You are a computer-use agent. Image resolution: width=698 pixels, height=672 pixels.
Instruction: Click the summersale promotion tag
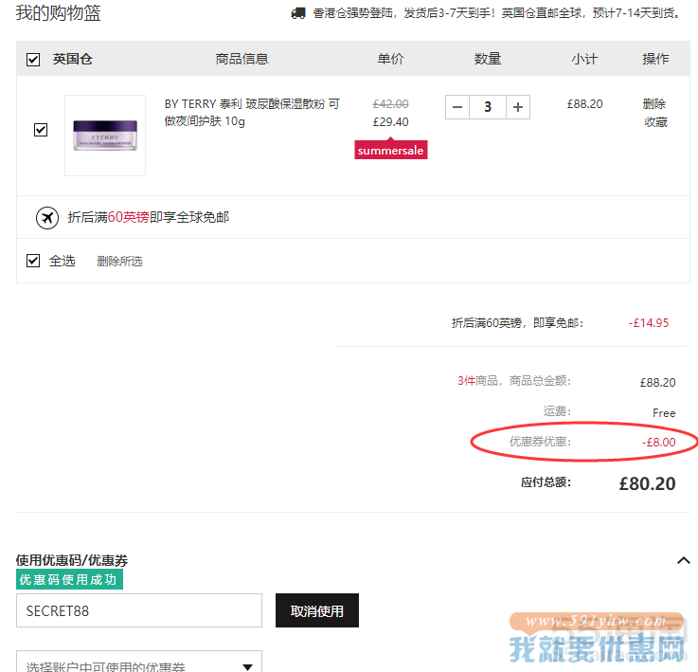point(391,150)
